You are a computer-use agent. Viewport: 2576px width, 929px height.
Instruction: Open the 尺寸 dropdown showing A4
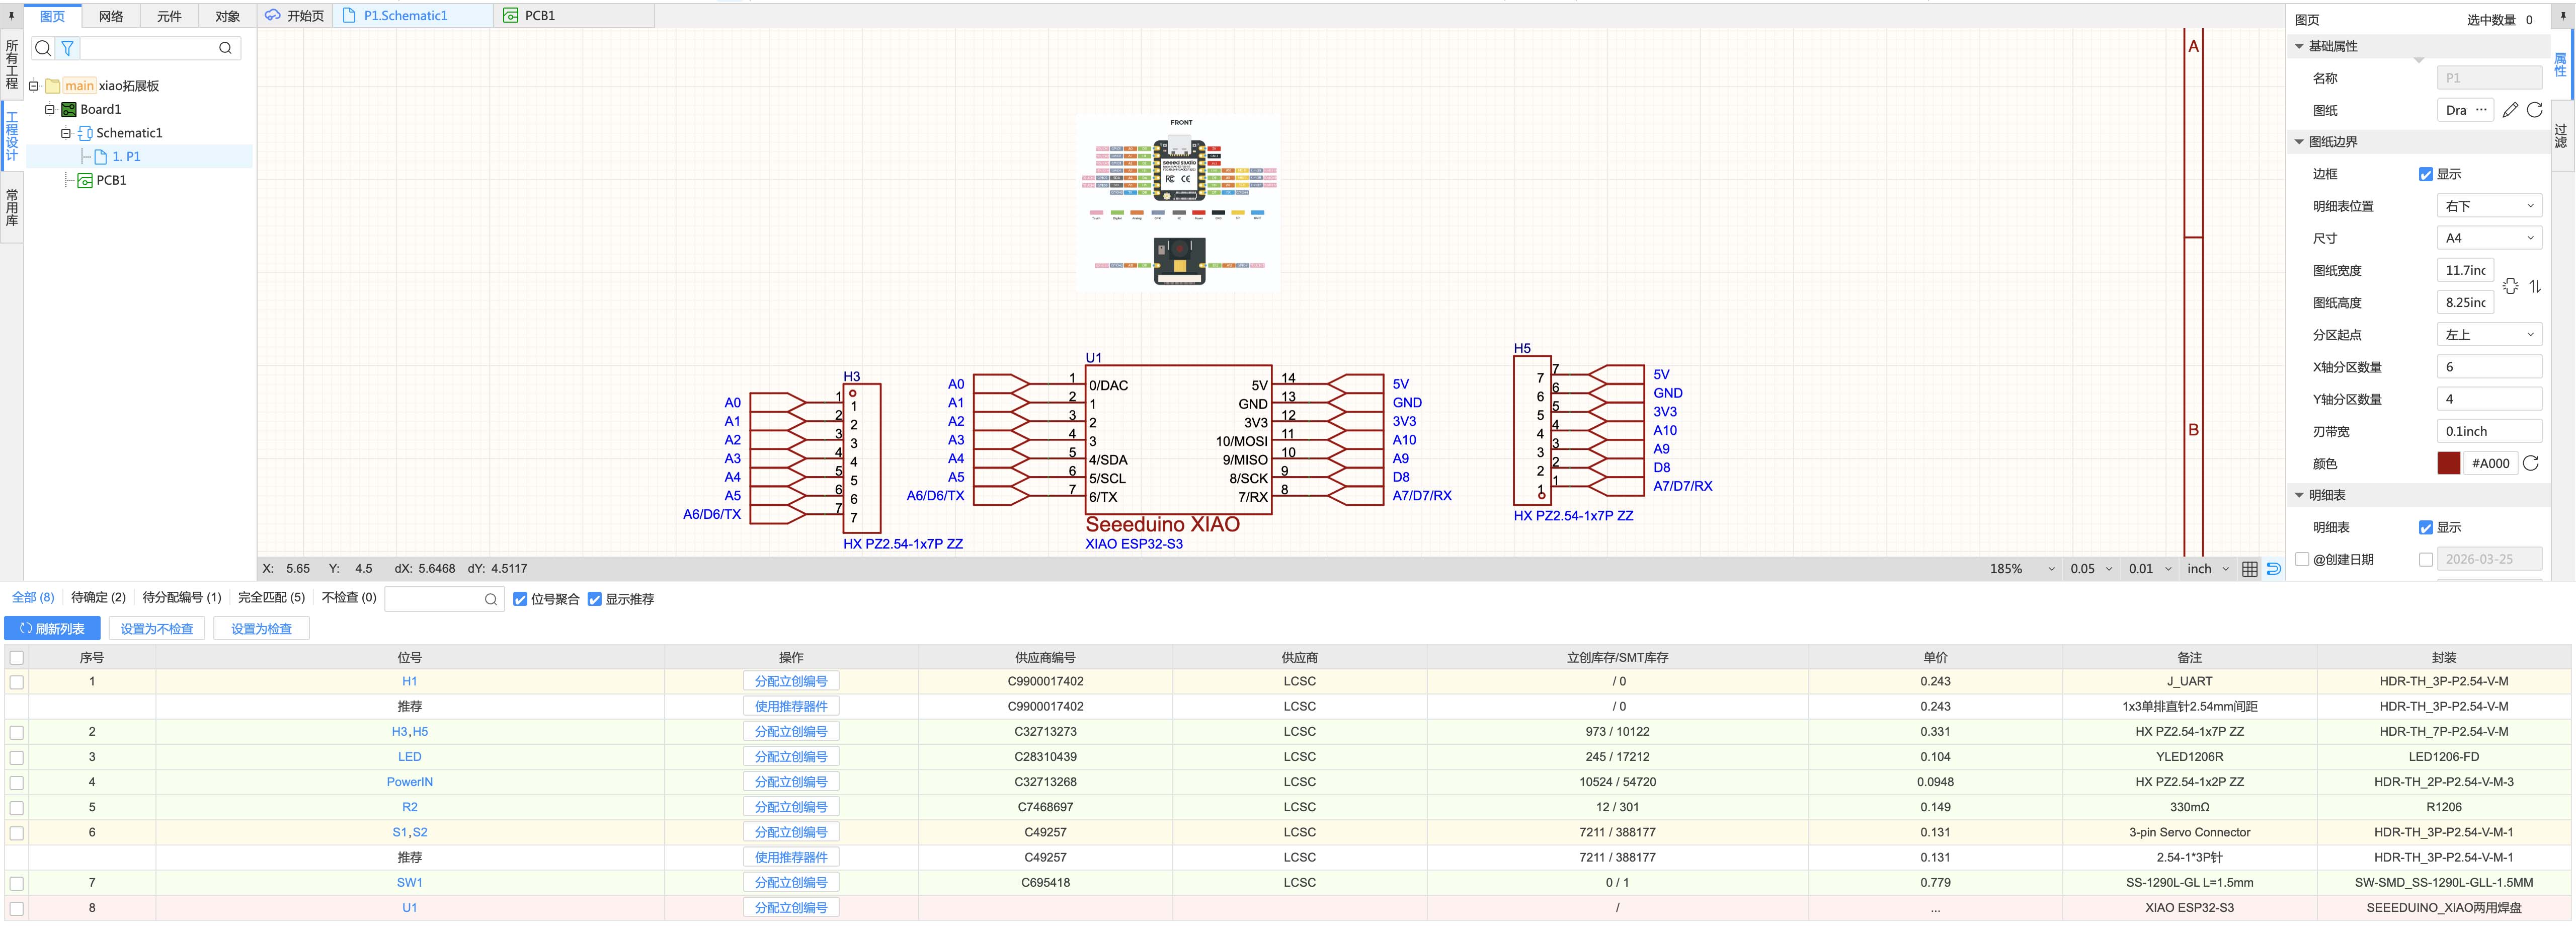click(x=2490, y=238)
